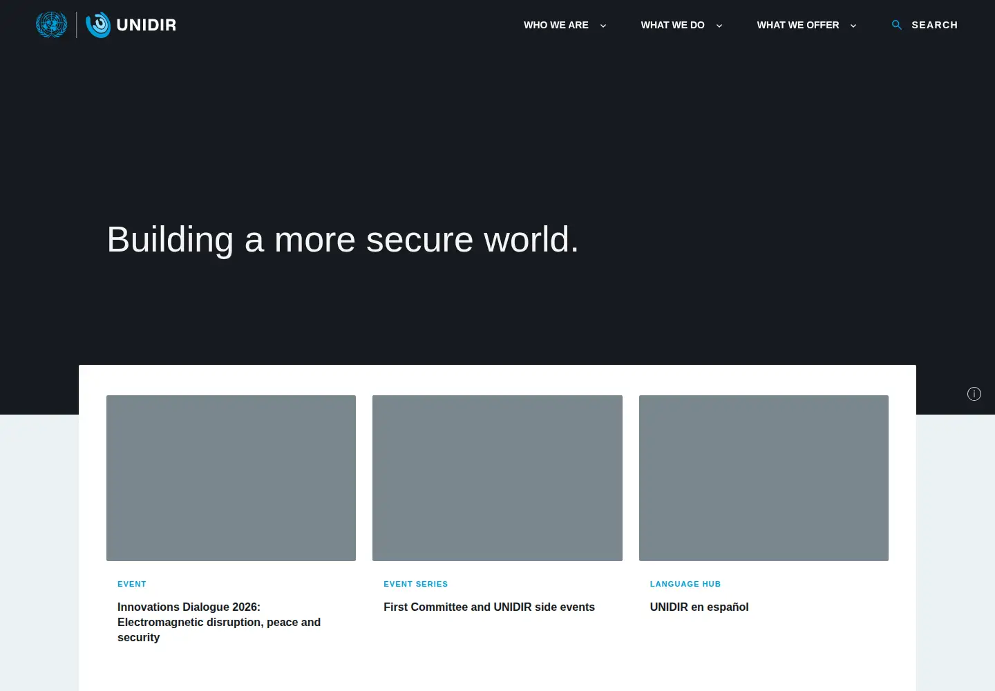
Task: Click the UNIDIR wordmark text
Action: pos(146,25)
